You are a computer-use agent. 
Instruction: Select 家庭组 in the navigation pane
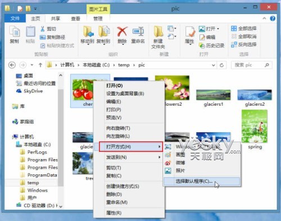pos(23,121)
